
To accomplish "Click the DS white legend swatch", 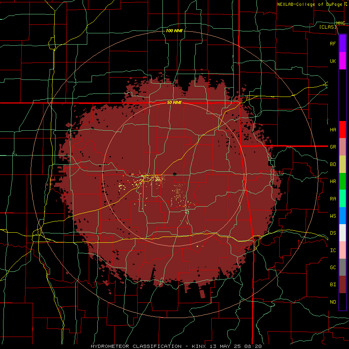I will [x=342, y=233].
